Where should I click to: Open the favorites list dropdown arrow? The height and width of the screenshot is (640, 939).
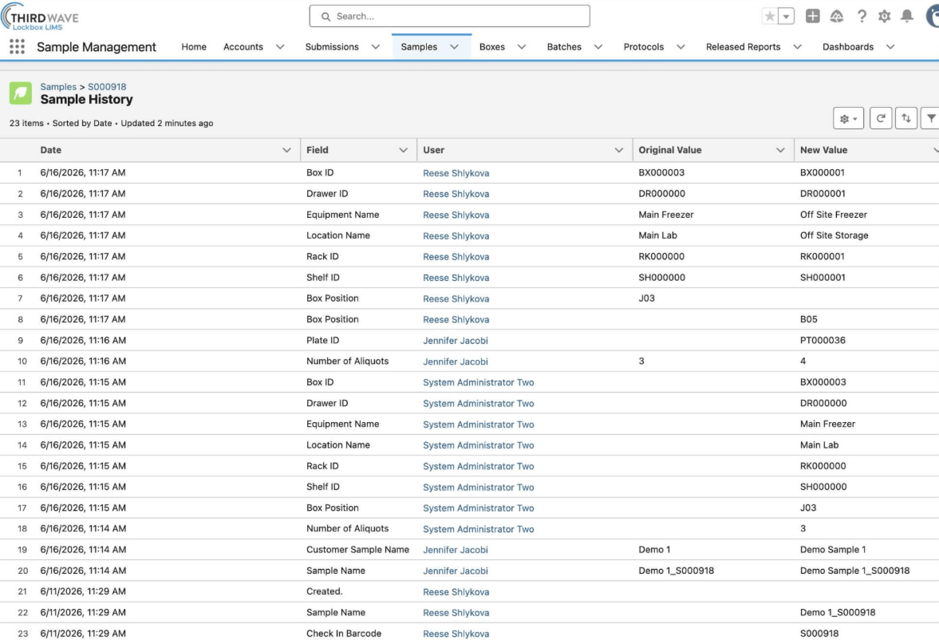click(787, 16)
